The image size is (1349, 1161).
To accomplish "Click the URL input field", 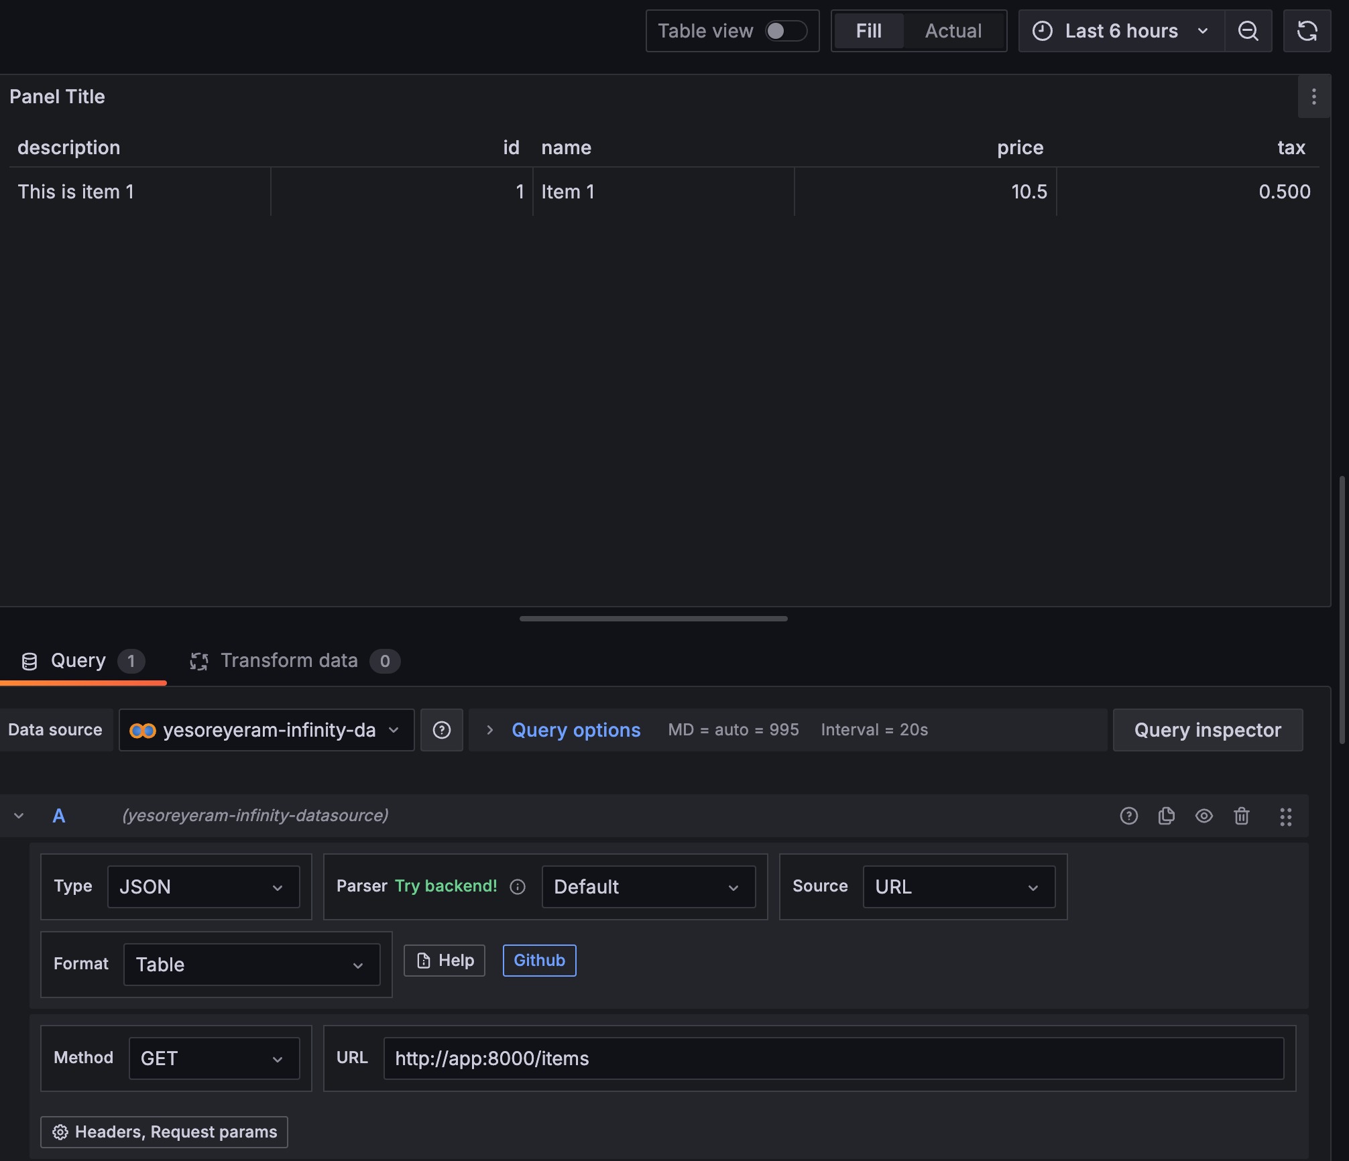I will pyautogui.click(x=834, y=1056).
